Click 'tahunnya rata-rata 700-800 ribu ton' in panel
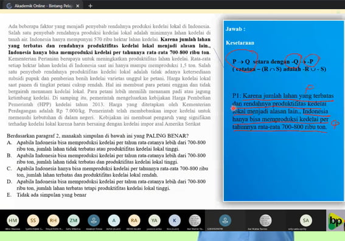Screen dimensions: 345x241 [280, 127]
